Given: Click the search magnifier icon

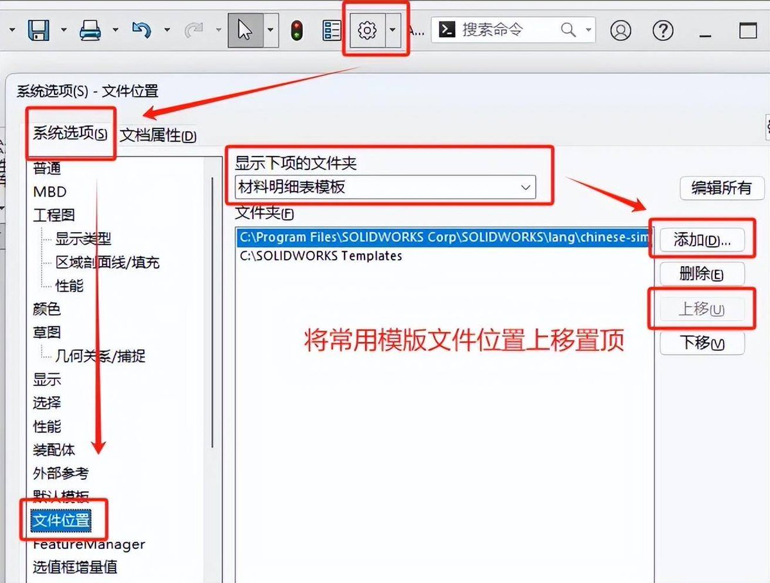Looking at the screenshot, I should (x=568, y=30).
